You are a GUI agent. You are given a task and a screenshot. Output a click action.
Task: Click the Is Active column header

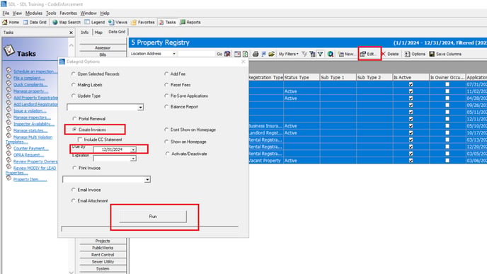411,77
